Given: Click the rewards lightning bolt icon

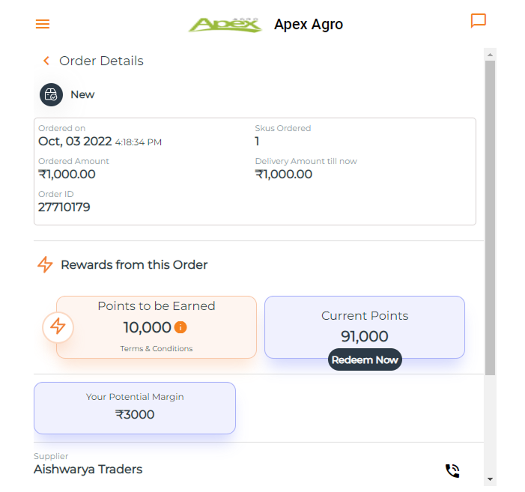Looking at the screenshot, I should coord(46,264).
